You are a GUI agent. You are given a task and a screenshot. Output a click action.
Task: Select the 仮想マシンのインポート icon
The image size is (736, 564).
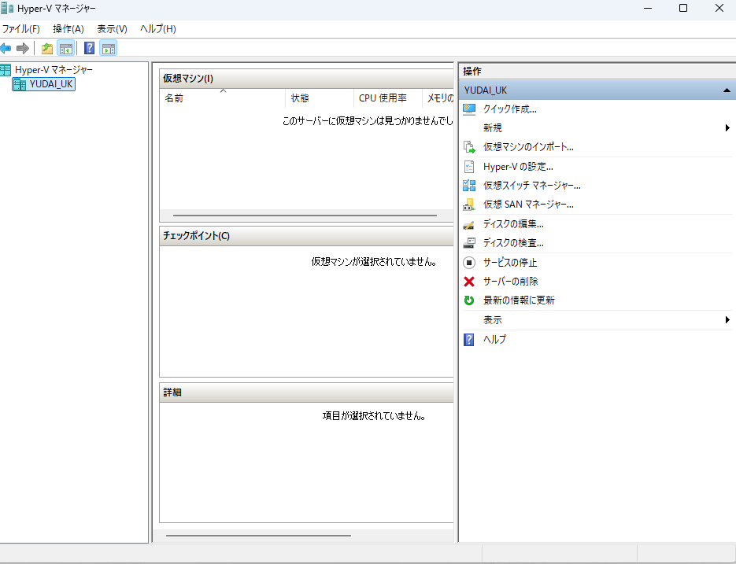tap(471, 146)
